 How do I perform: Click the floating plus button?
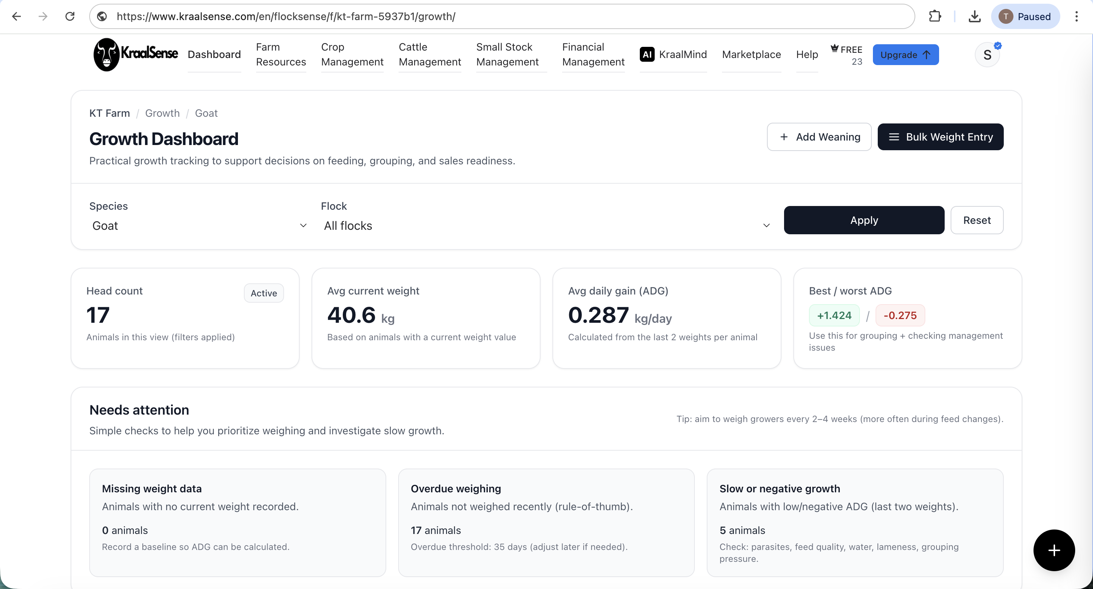[x=1054, y=550]
